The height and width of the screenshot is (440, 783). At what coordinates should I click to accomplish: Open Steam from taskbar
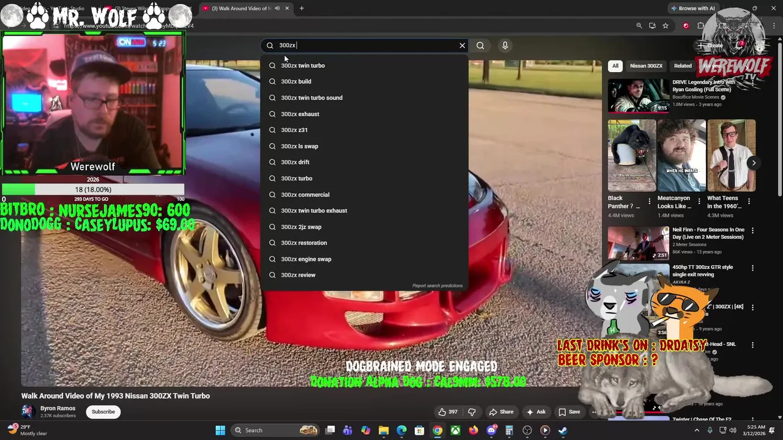tap(563, 430)
